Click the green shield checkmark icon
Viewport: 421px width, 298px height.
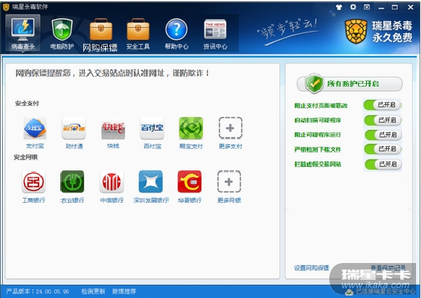315,83
